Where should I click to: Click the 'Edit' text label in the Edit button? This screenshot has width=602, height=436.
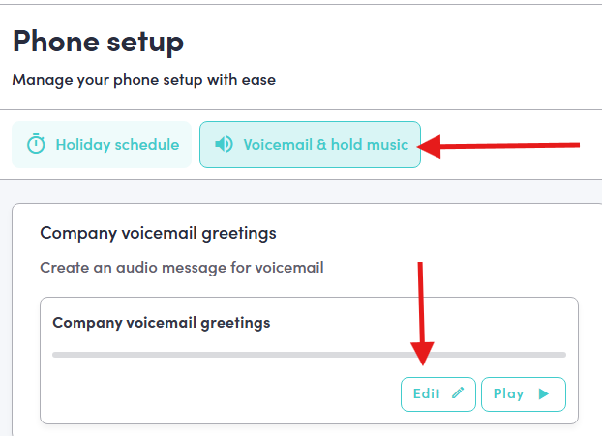coord(427,393)
